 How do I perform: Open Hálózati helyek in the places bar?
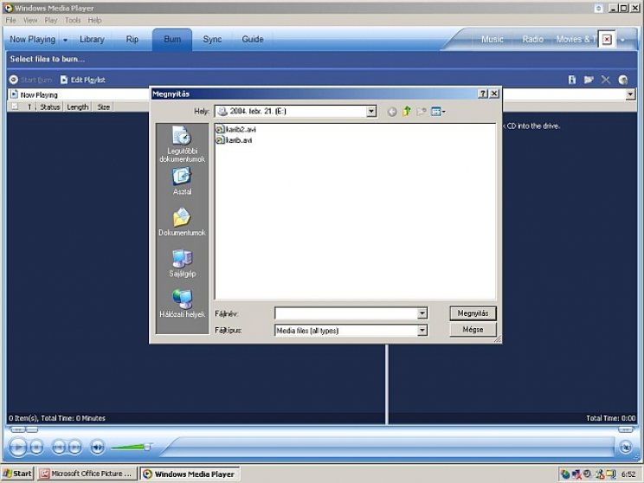coord(182,304)
